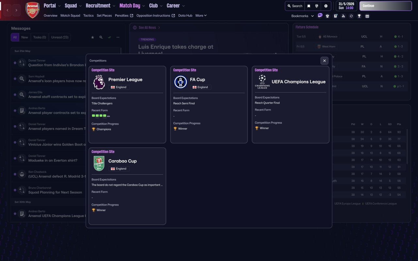Click the Carabao Cup logo
418x261 pixels.
click(x=99, y=163)
